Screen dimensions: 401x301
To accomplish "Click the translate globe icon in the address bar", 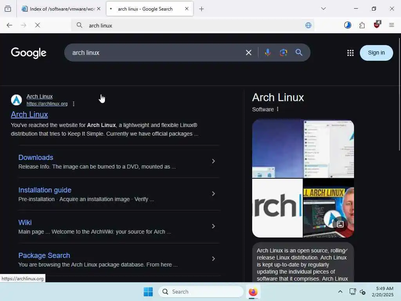I will [308, 25].
